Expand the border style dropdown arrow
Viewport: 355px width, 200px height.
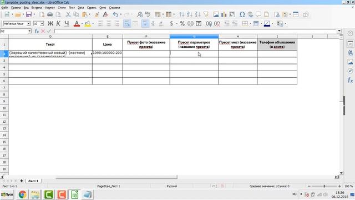tap(261, 23)
